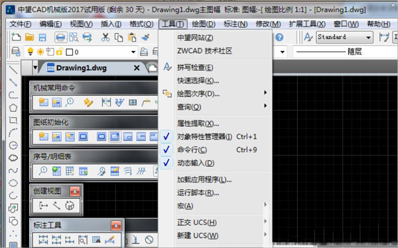Choose ZWCAD 技术社区 menu entry
The image size is (398, 248).
204,51
